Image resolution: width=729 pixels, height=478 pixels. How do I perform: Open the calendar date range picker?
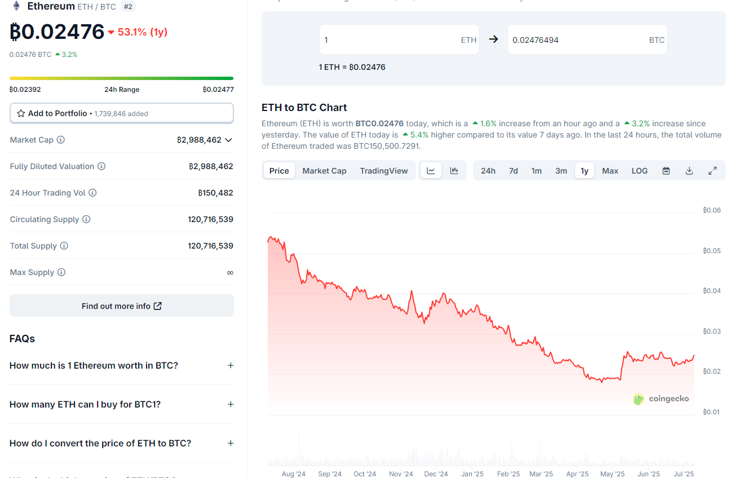point(666,171)
